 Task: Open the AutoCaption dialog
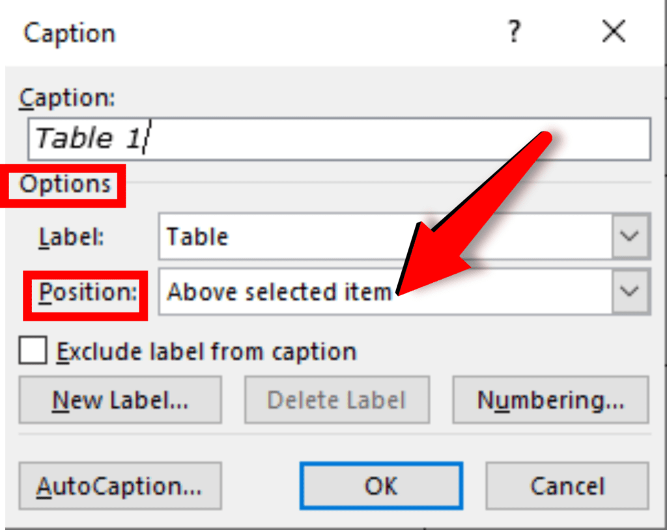point(120,486)
